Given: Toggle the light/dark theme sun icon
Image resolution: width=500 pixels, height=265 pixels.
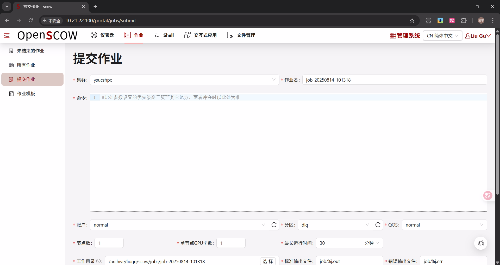Looking at the screenshot, I should tap(481, 243).
